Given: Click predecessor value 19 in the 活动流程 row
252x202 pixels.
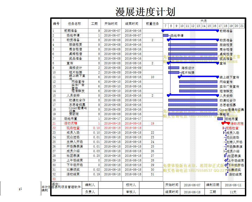Looking at the screenshot, I should [152, 123].
